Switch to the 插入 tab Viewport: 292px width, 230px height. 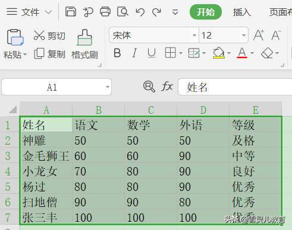[x=242, y=12]
